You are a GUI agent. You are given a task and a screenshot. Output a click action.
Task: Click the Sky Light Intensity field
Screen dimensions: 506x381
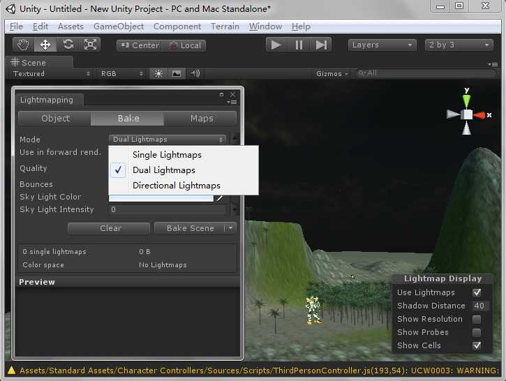click(168, 209)
